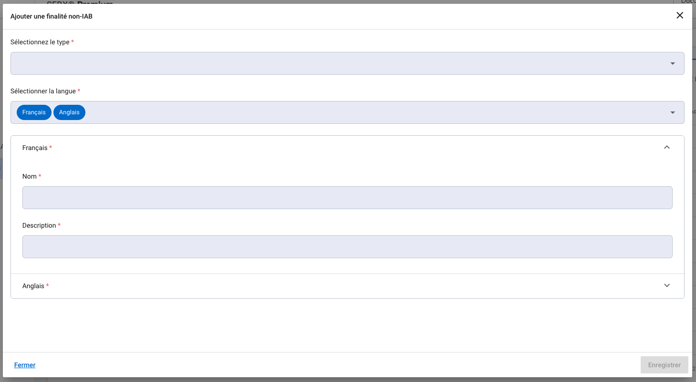Screen dimensions: 696x382
Task: Click the Description input field
Action: pyautogui.click(x=347, y=246)
